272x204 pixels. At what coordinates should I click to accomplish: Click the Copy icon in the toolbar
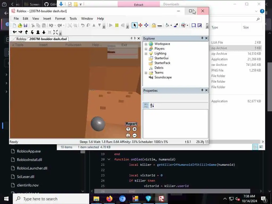pyautogui.click(x=38, y=25)
